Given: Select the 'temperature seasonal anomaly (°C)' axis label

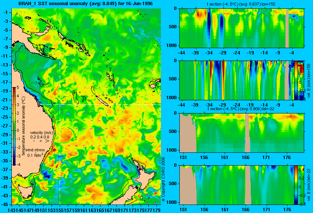Looking at the screenshot, I should pyautogui.click(x=24, y=126).
